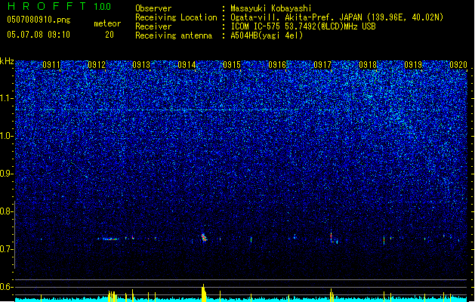The width and height of the screenshot is (475, 302).
Task: Click the meteor count value 20
Action: click(x=109, y=35)
